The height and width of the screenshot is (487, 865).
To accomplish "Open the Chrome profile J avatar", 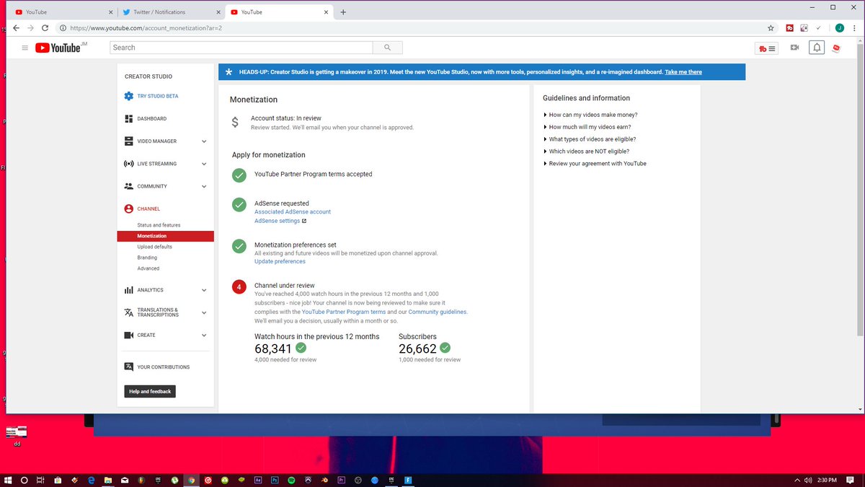I will [840, 28].
